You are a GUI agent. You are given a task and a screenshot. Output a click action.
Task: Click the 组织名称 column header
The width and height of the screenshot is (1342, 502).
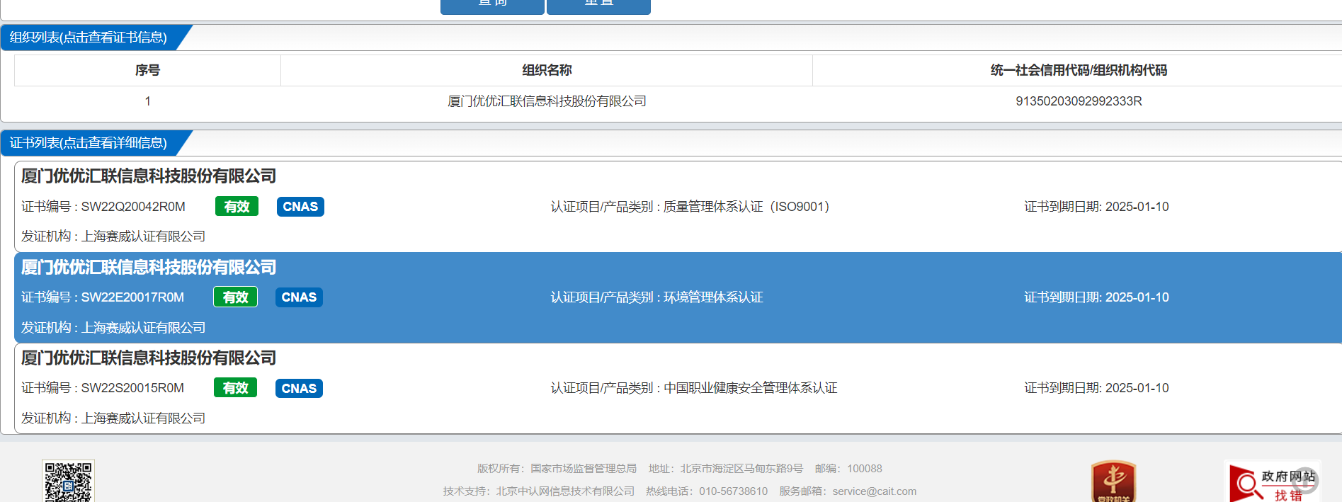click(x=547, y=70)
